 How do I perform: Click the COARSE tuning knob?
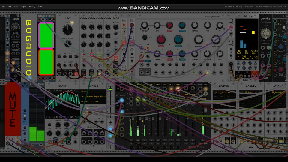click(195, 25)
